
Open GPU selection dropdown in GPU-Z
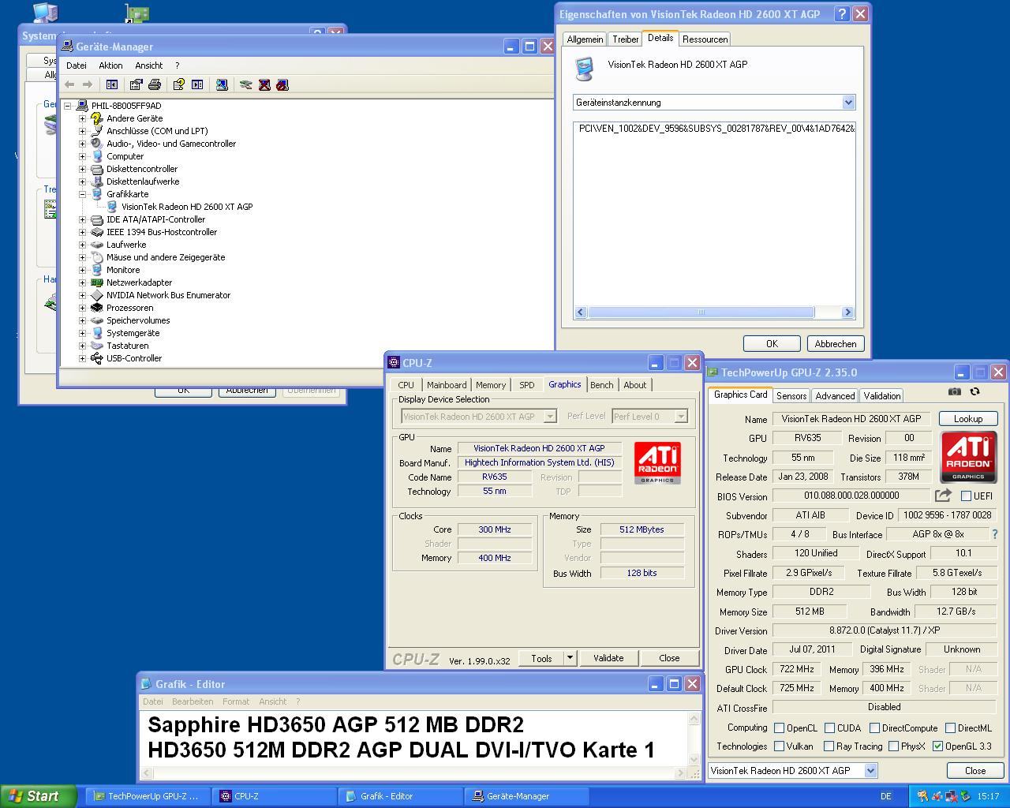coord(870,771)
